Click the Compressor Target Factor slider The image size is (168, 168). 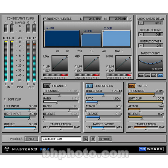pos(103,127)
